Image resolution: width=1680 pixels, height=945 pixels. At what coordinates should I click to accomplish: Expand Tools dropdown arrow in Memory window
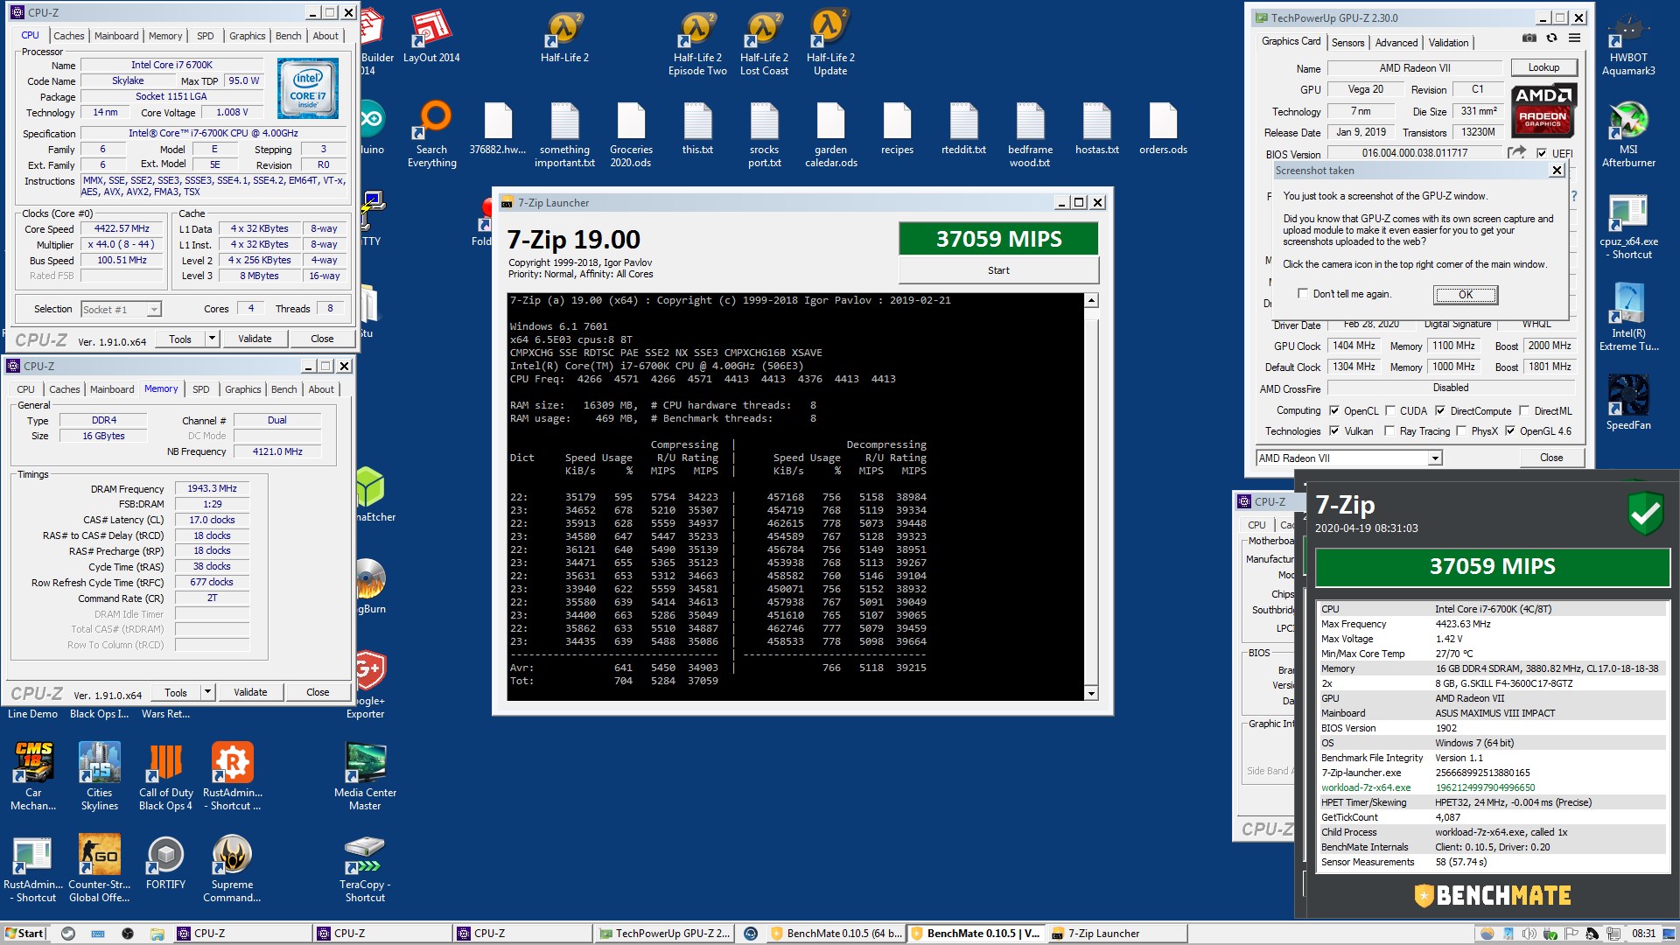coord(207,692)
